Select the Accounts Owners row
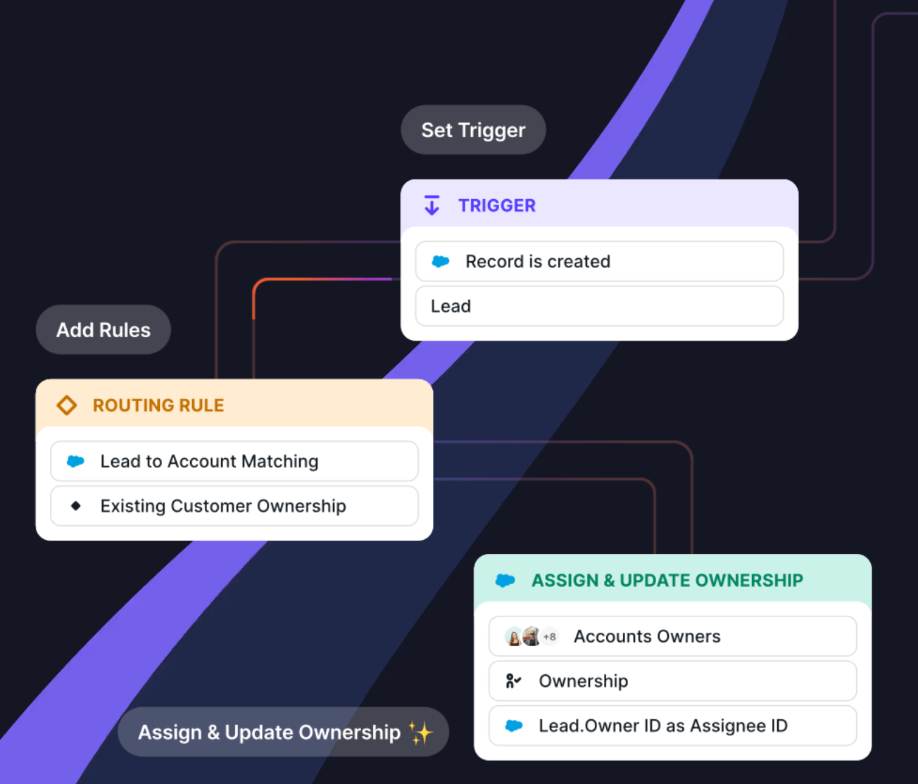The width and height of the screenshot is (918, 784). (x=673, y=636)
